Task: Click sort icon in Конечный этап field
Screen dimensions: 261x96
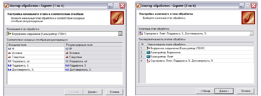Action: coord(141,33)
